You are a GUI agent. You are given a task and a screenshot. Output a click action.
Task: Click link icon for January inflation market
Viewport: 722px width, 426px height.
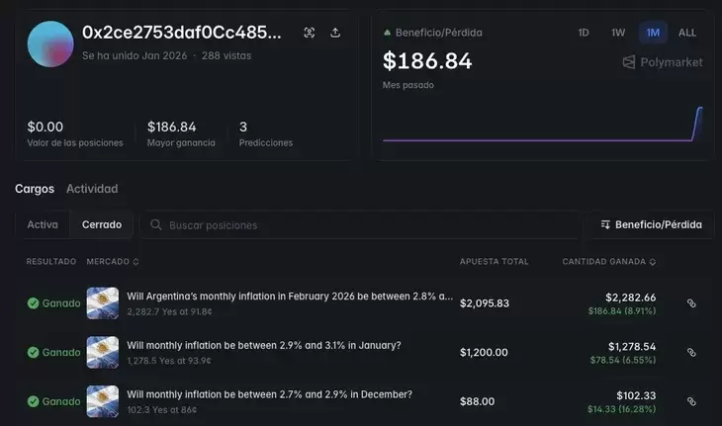pyautogui.click(x=691, y=352)
